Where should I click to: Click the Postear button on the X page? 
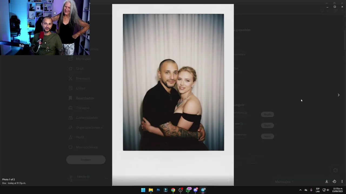(x=86, y=160)
